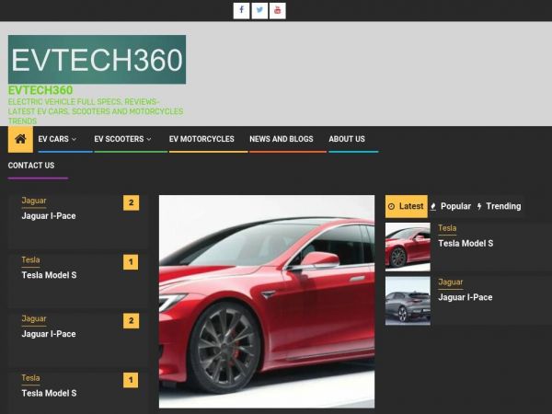This screenshot has width=552, height=414.
Task: Open the EV Cars menu
Action: (x=53, y=139)
